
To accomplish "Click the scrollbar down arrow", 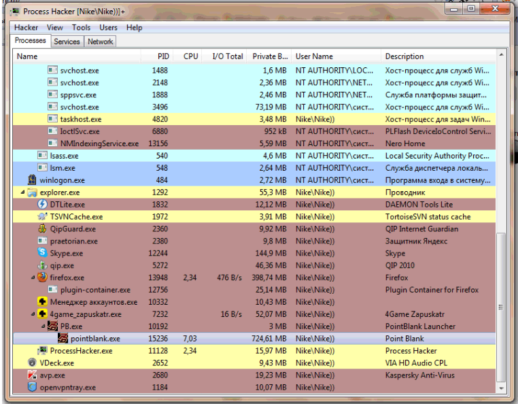I will (x=501, y=388).
